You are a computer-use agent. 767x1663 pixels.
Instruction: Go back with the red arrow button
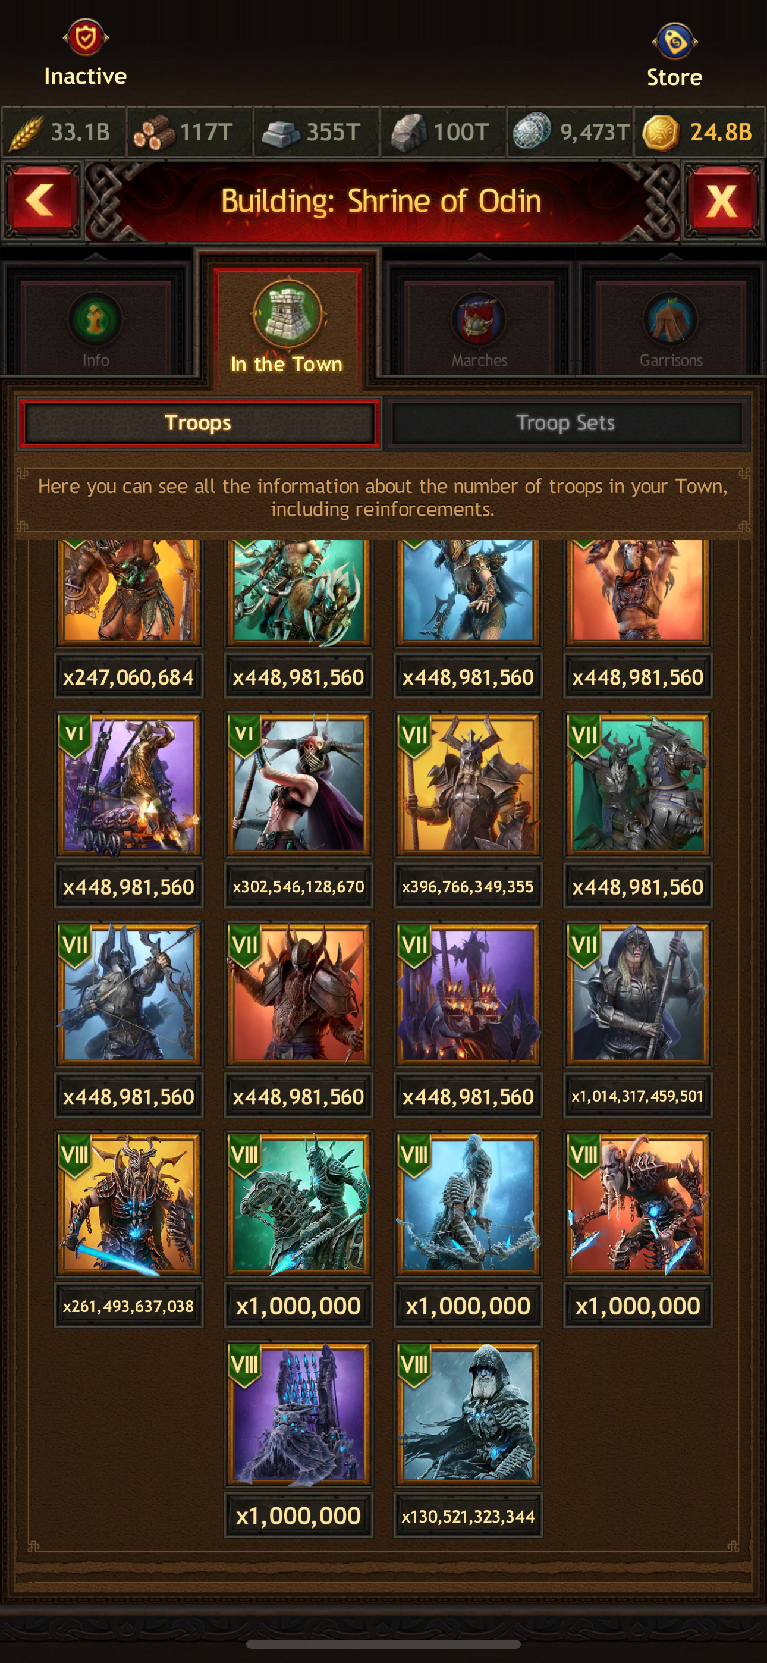43,200
